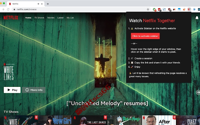
Task: Click the red bars extension icon
Action: [159, 9]
